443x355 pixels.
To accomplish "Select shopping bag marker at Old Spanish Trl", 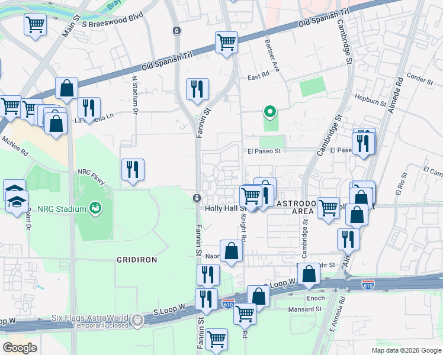I will pos(67,89).
